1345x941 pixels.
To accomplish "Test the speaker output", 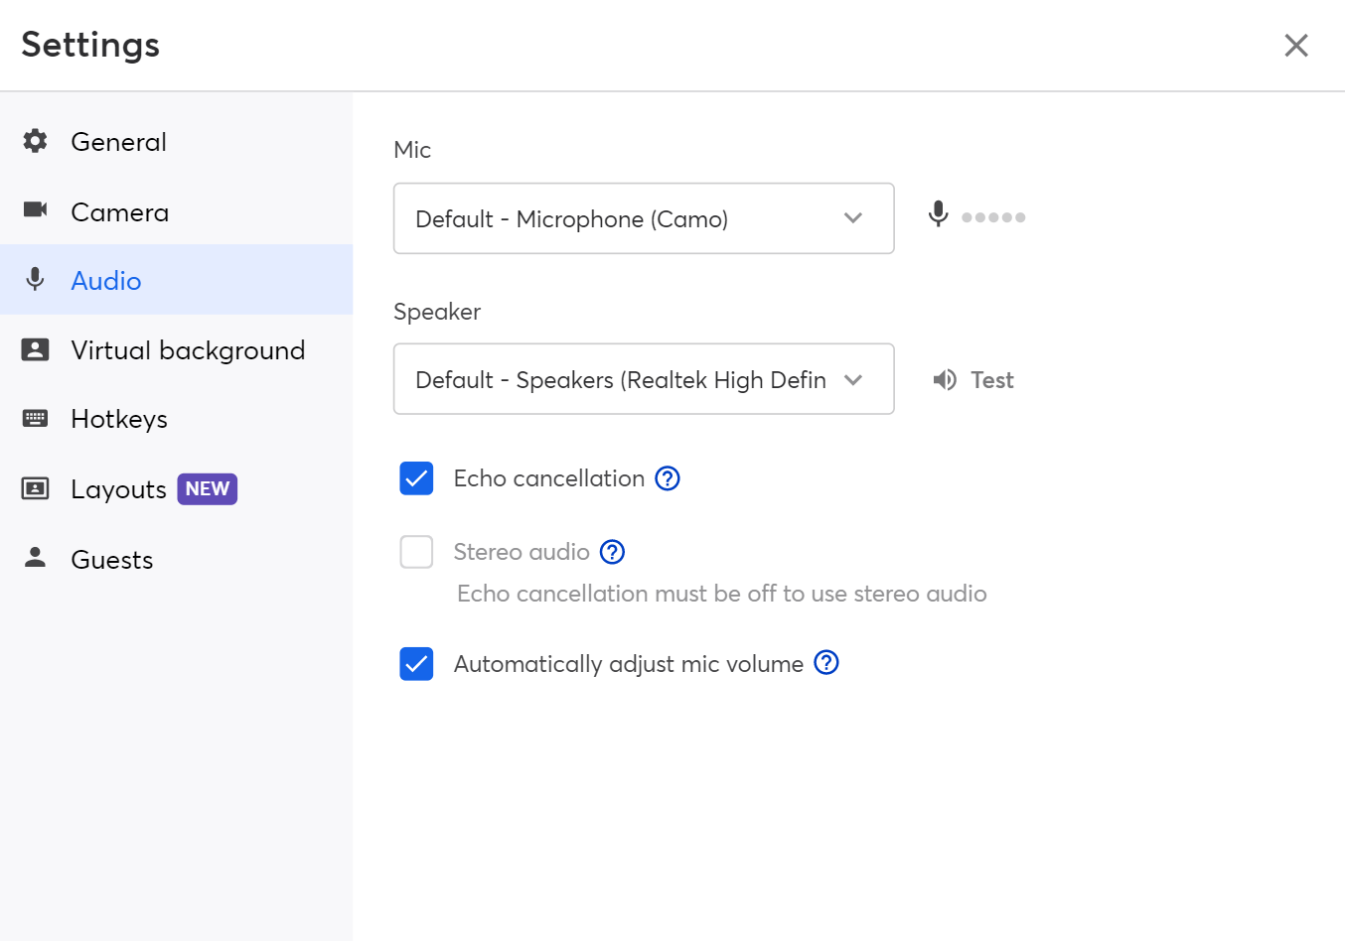I will 973,380.
